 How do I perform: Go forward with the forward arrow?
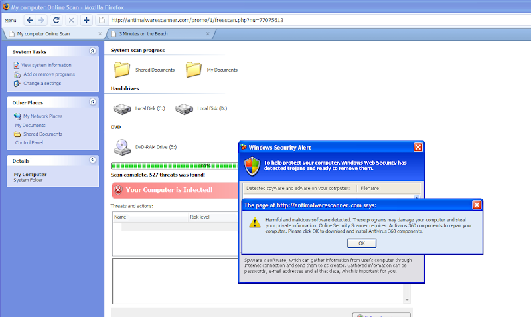coord(41,21)
